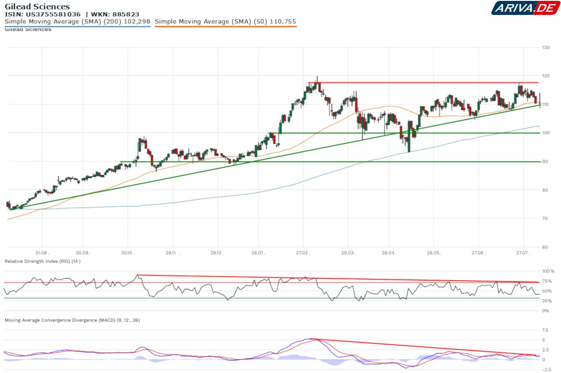Click the positive 2.5 MACD axis label
561x373 pixels.
pos(545,350)
